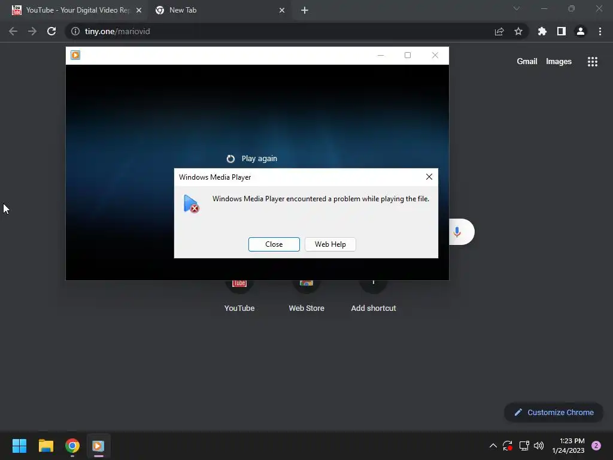Image resolution: width=613 pixels, height=460 pixels.
Task: Click Media Player taskbar icon
Action: [98, 446]
